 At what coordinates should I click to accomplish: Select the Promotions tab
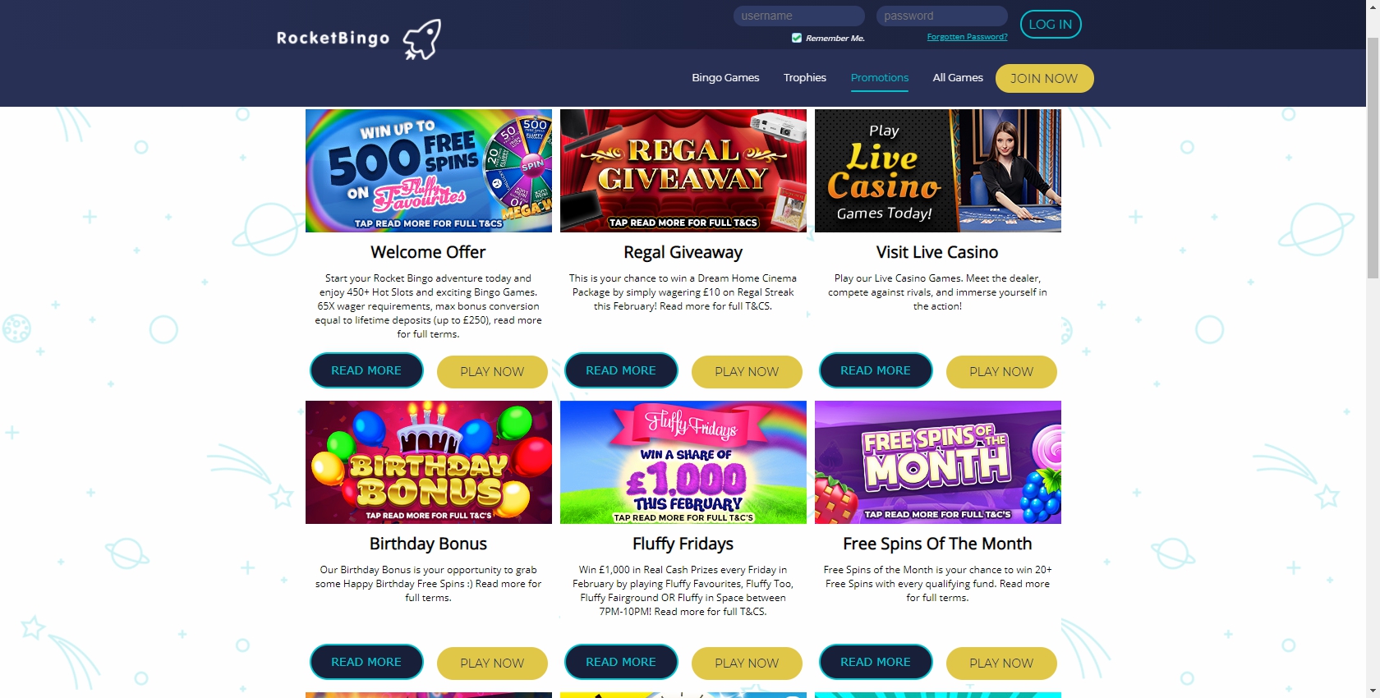(x=880, y=78)
